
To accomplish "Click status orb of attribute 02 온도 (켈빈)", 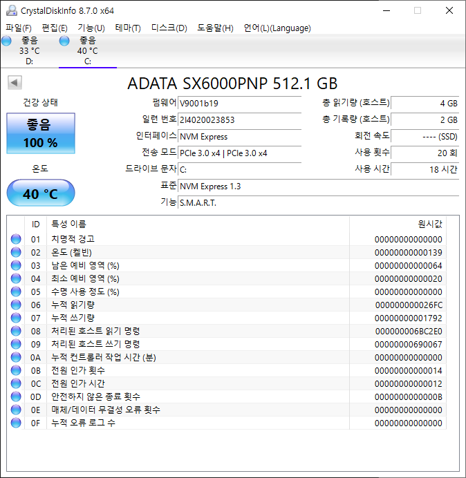I will click(x=16, y=252).
